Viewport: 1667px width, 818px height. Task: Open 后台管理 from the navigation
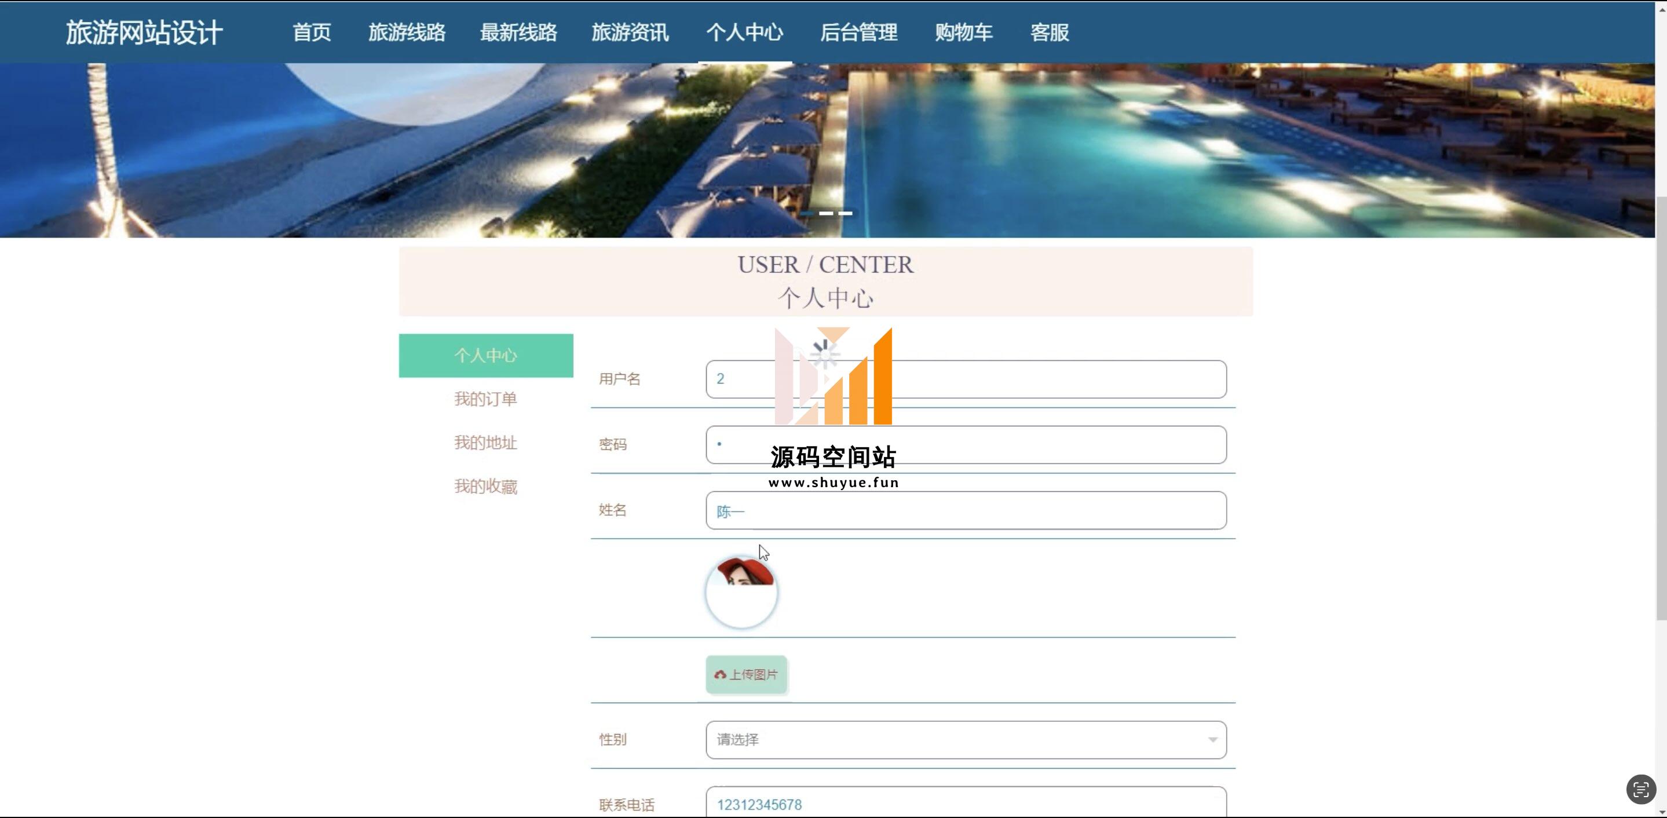point(858,32)
